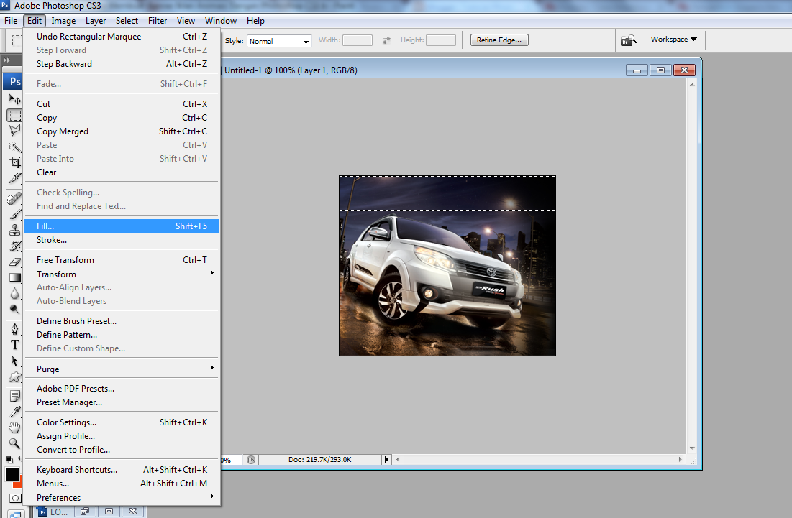
Task: Click the document horizontal scrollbar
Action: coord(539,460)
